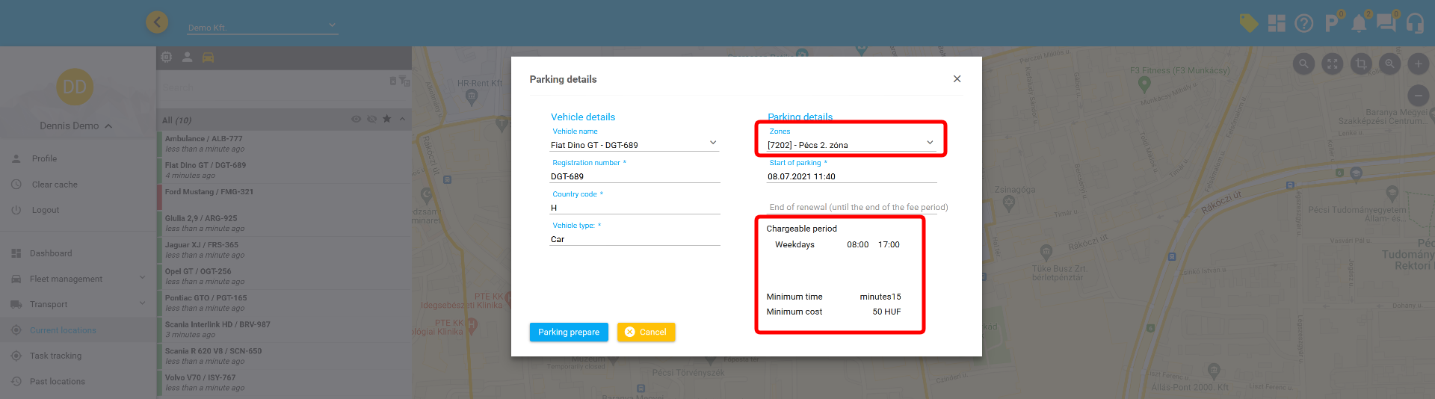
Task: Select the car vehicles filter icon
Action: (x=208, y=58)
